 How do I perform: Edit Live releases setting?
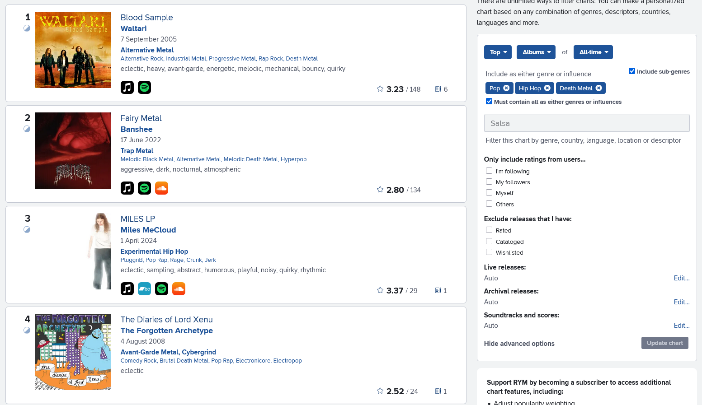tap(682, 278)
